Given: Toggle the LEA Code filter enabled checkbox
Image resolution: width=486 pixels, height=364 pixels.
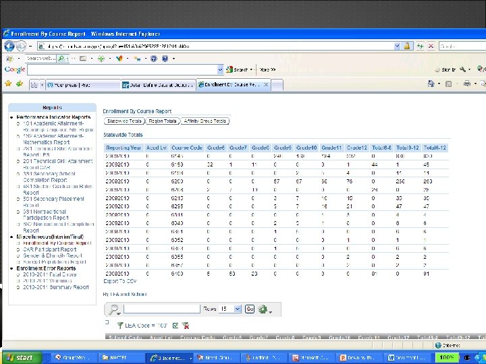Looking at the screenshot, I should [175, 326].
